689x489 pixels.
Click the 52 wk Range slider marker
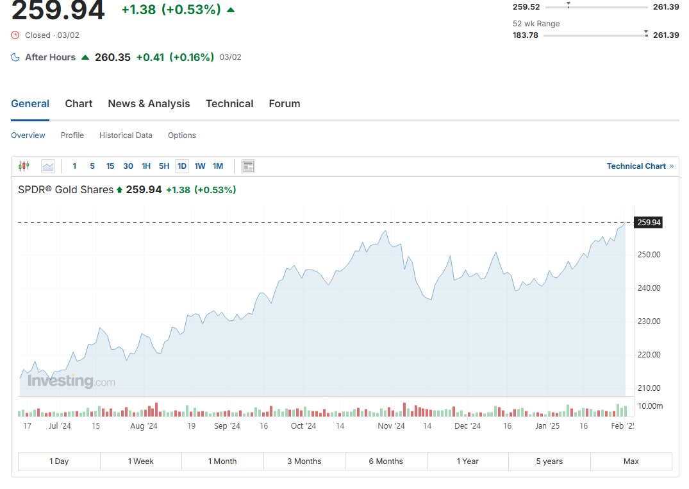pyautogui.click(x=646, y=33)
